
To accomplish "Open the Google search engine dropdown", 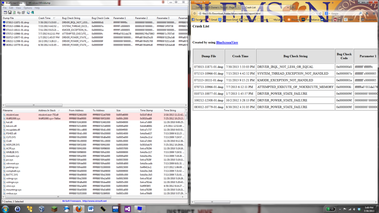I will coord(327,14).
